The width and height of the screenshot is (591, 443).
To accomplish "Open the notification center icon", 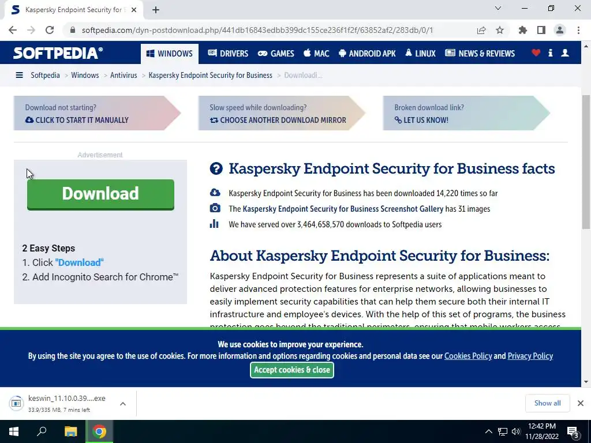I will [x=573, y=431].
